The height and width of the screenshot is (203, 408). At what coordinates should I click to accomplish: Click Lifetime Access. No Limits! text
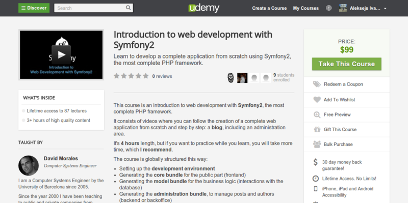pyautogui.click(x=349, y=179)
